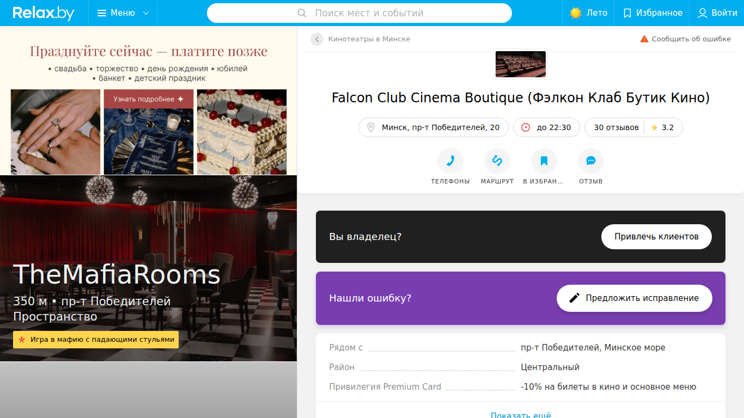Click the 350 м • пр-т Победителей text
Screen dimensions: 744x418
(92, 302)
